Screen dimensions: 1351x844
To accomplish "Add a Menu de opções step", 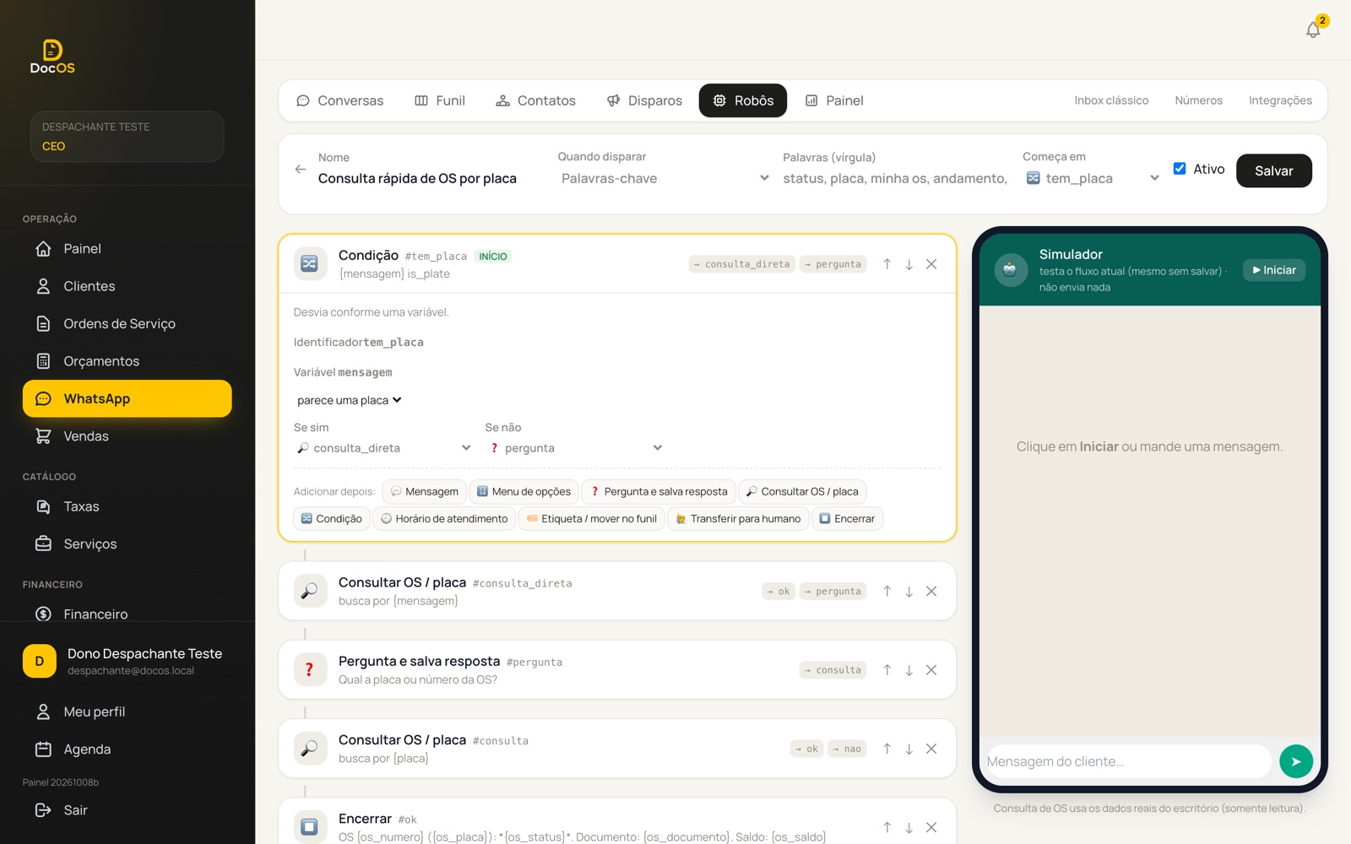I will [x=524, y=492].
